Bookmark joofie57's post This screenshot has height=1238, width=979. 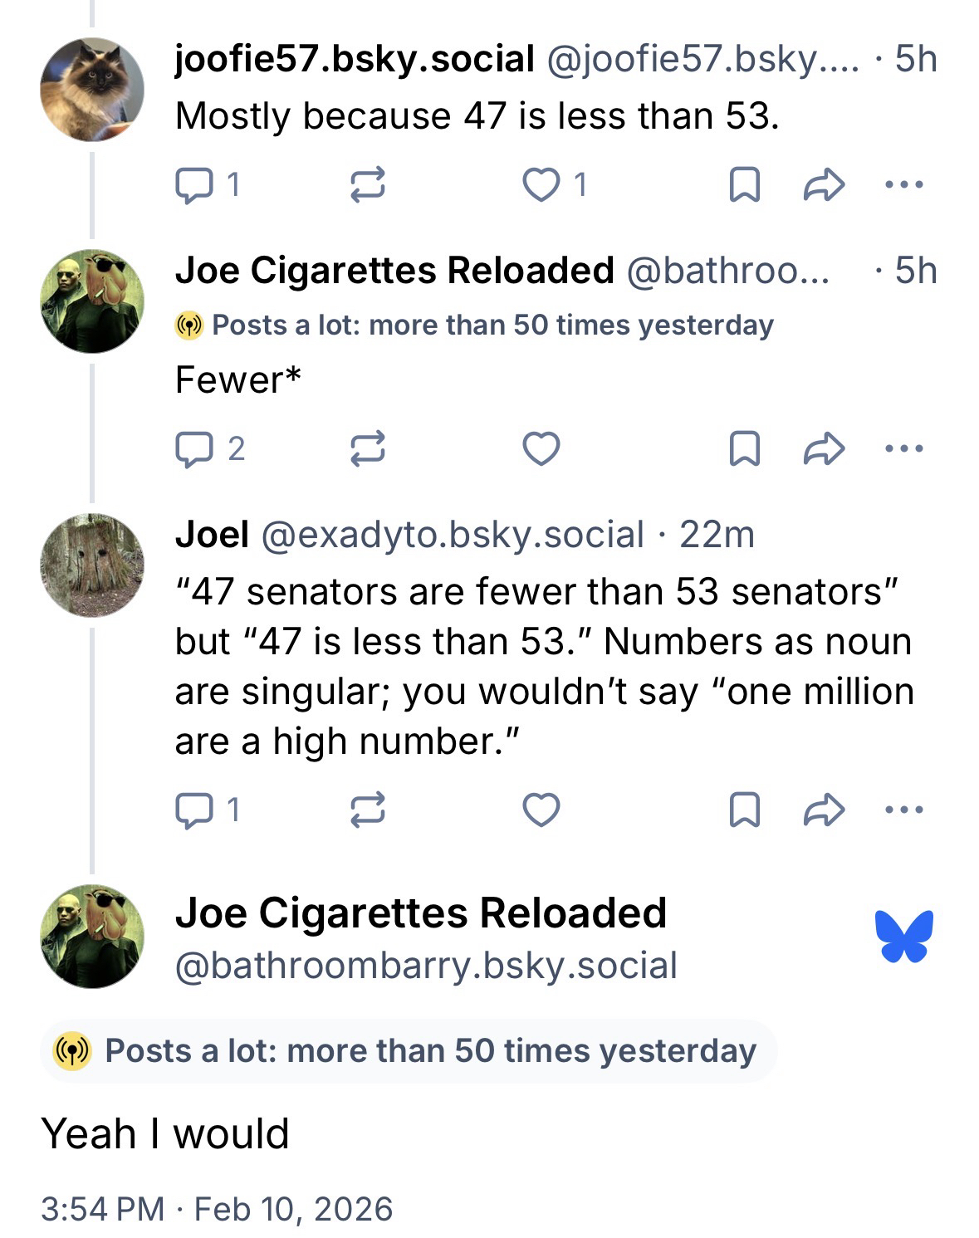tap(744, 184)
